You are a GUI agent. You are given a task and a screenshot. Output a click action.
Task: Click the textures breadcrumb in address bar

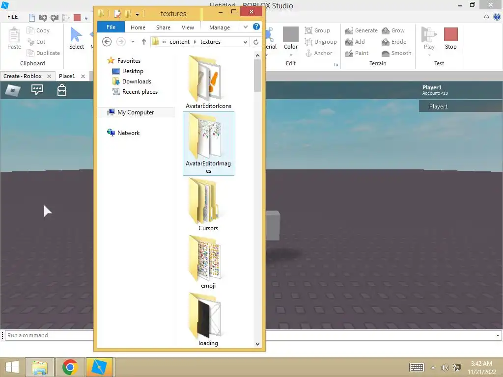coord(210,42)
